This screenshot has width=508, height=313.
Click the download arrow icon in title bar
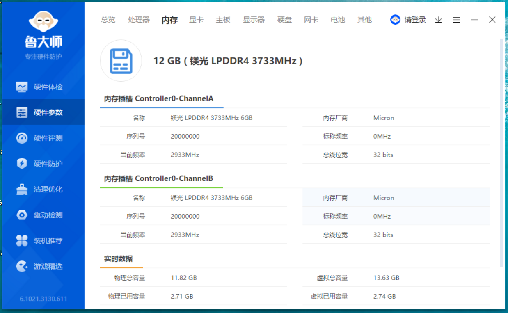tap(438, 20)
